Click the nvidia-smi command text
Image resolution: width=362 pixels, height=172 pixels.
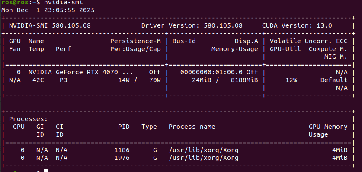pyautogui.click(x=63, y=3)
